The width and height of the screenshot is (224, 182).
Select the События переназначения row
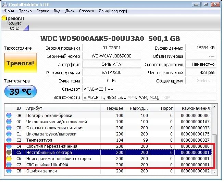coord(108,146)
